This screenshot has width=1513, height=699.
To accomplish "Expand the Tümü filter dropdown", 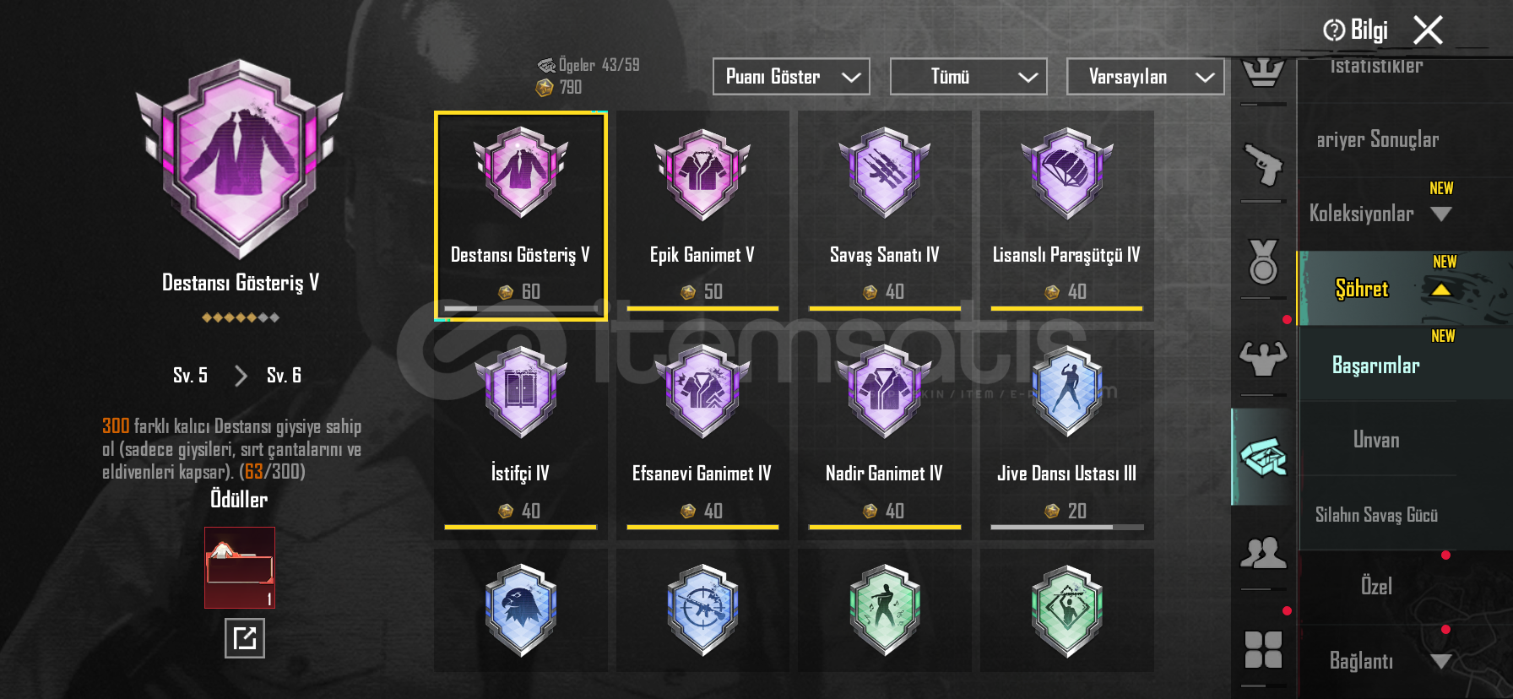I will [x=968, y=77].
